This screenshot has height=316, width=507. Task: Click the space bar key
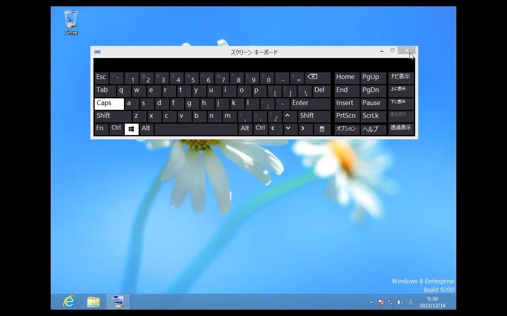click(196, 129)
